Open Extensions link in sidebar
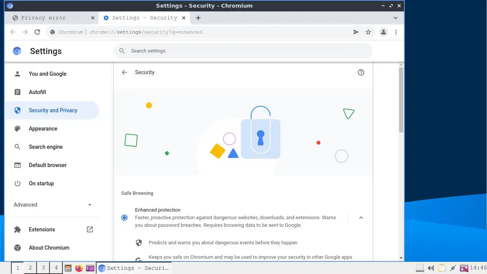 click(52, 229)
